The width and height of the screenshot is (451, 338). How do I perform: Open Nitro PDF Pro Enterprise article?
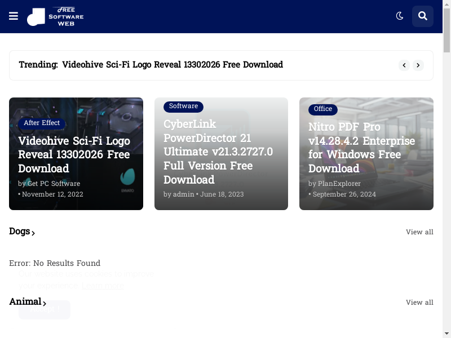tap(361, 148)
